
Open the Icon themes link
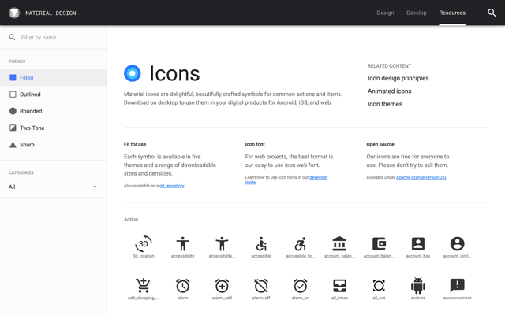[385, 104]
